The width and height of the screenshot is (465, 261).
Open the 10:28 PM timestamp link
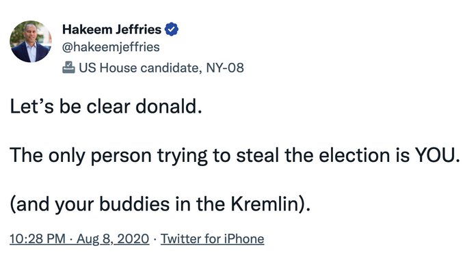click(x=38, y=238)
